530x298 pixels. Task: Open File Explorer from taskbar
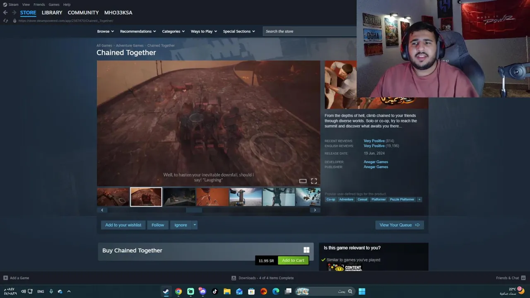pos(227,291)
